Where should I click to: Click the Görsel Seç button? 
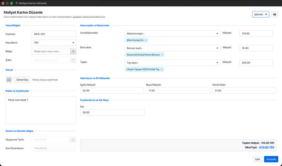coord(22,80)
